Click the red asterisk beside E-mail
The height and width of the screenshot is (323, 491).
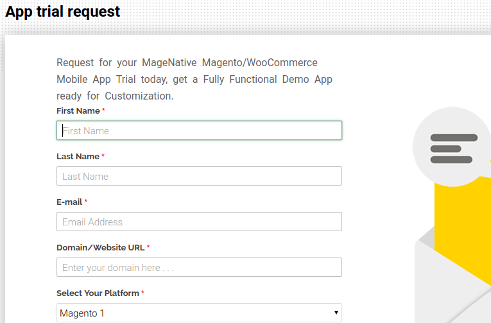[86, 201]
